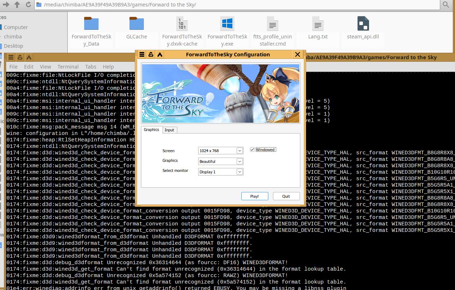Click the GLCache folder name label
The width and height of the screenshot is (455, 290).
(137, 37)
